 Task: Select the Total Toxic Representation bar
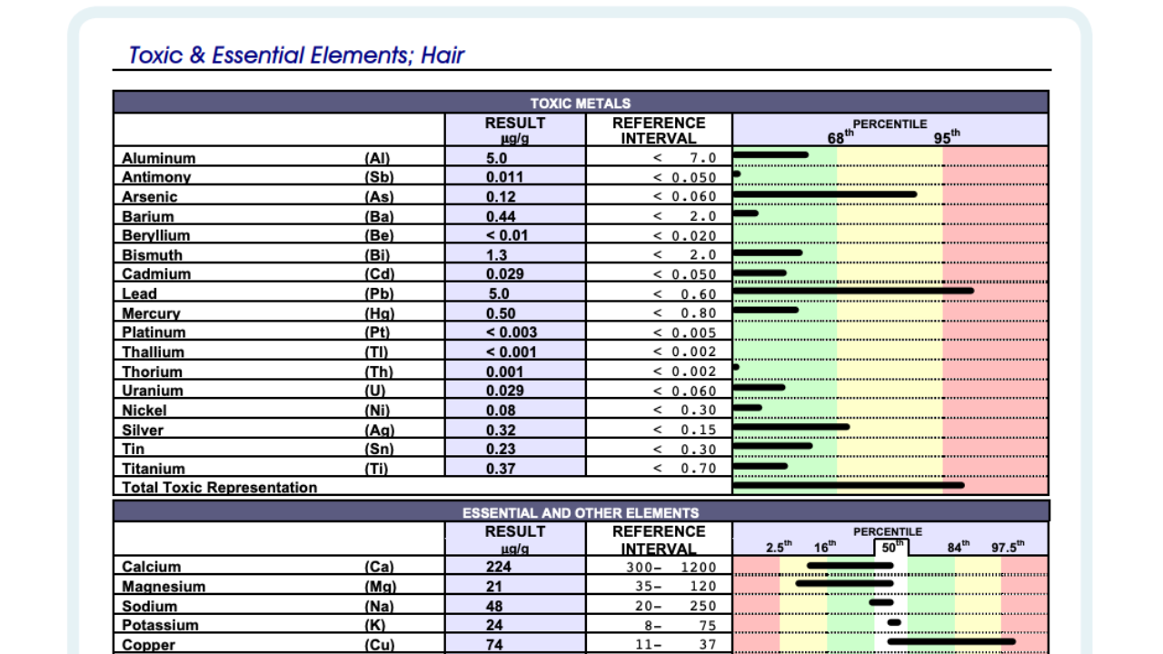pos(849,485)
